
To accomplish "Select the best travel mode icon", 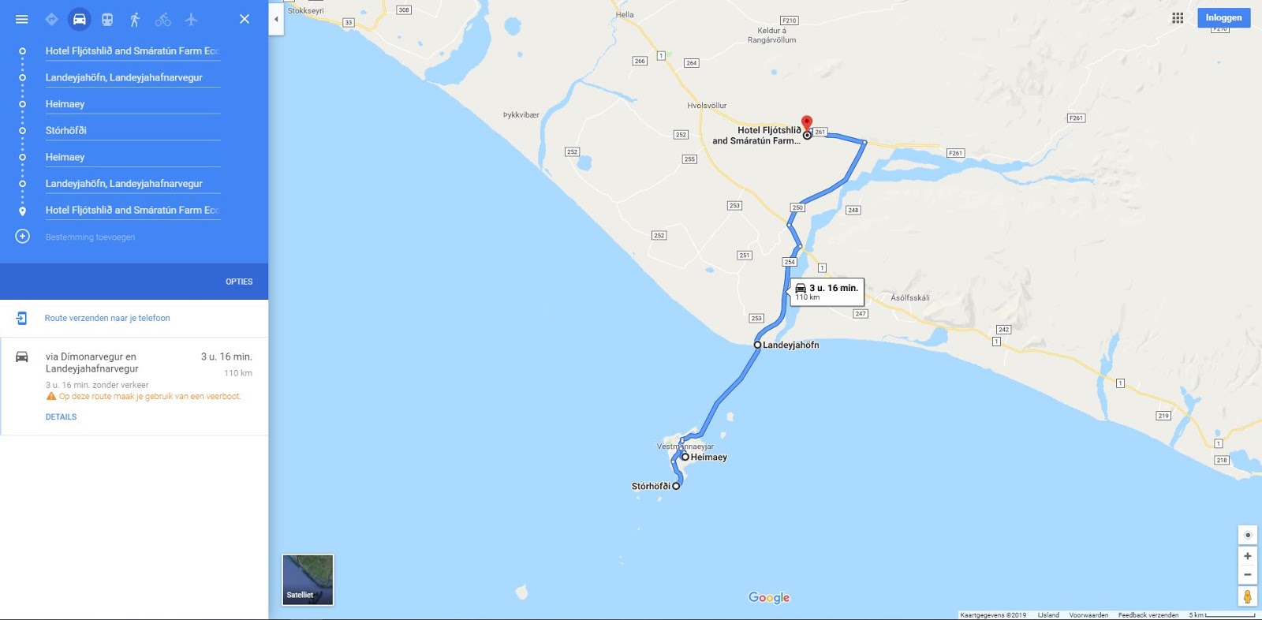I will 51,19.
